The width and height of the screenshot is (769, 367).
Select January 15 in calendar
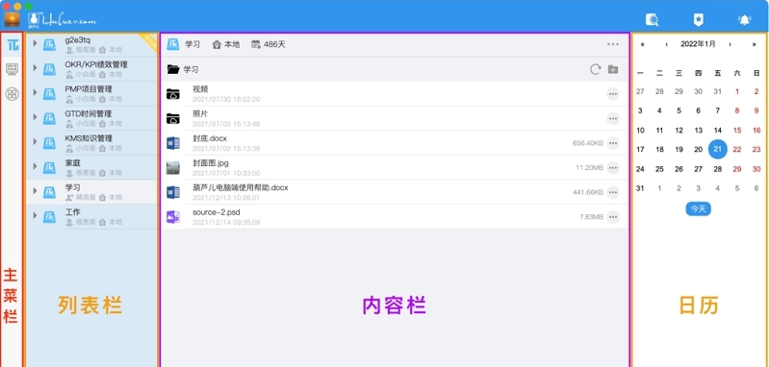point(737,130)
